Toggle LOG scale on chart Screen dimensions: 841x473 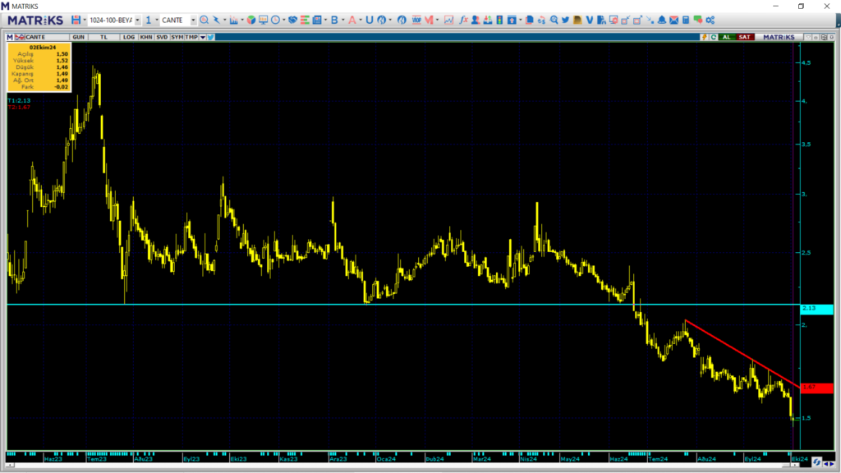point(128,37)
